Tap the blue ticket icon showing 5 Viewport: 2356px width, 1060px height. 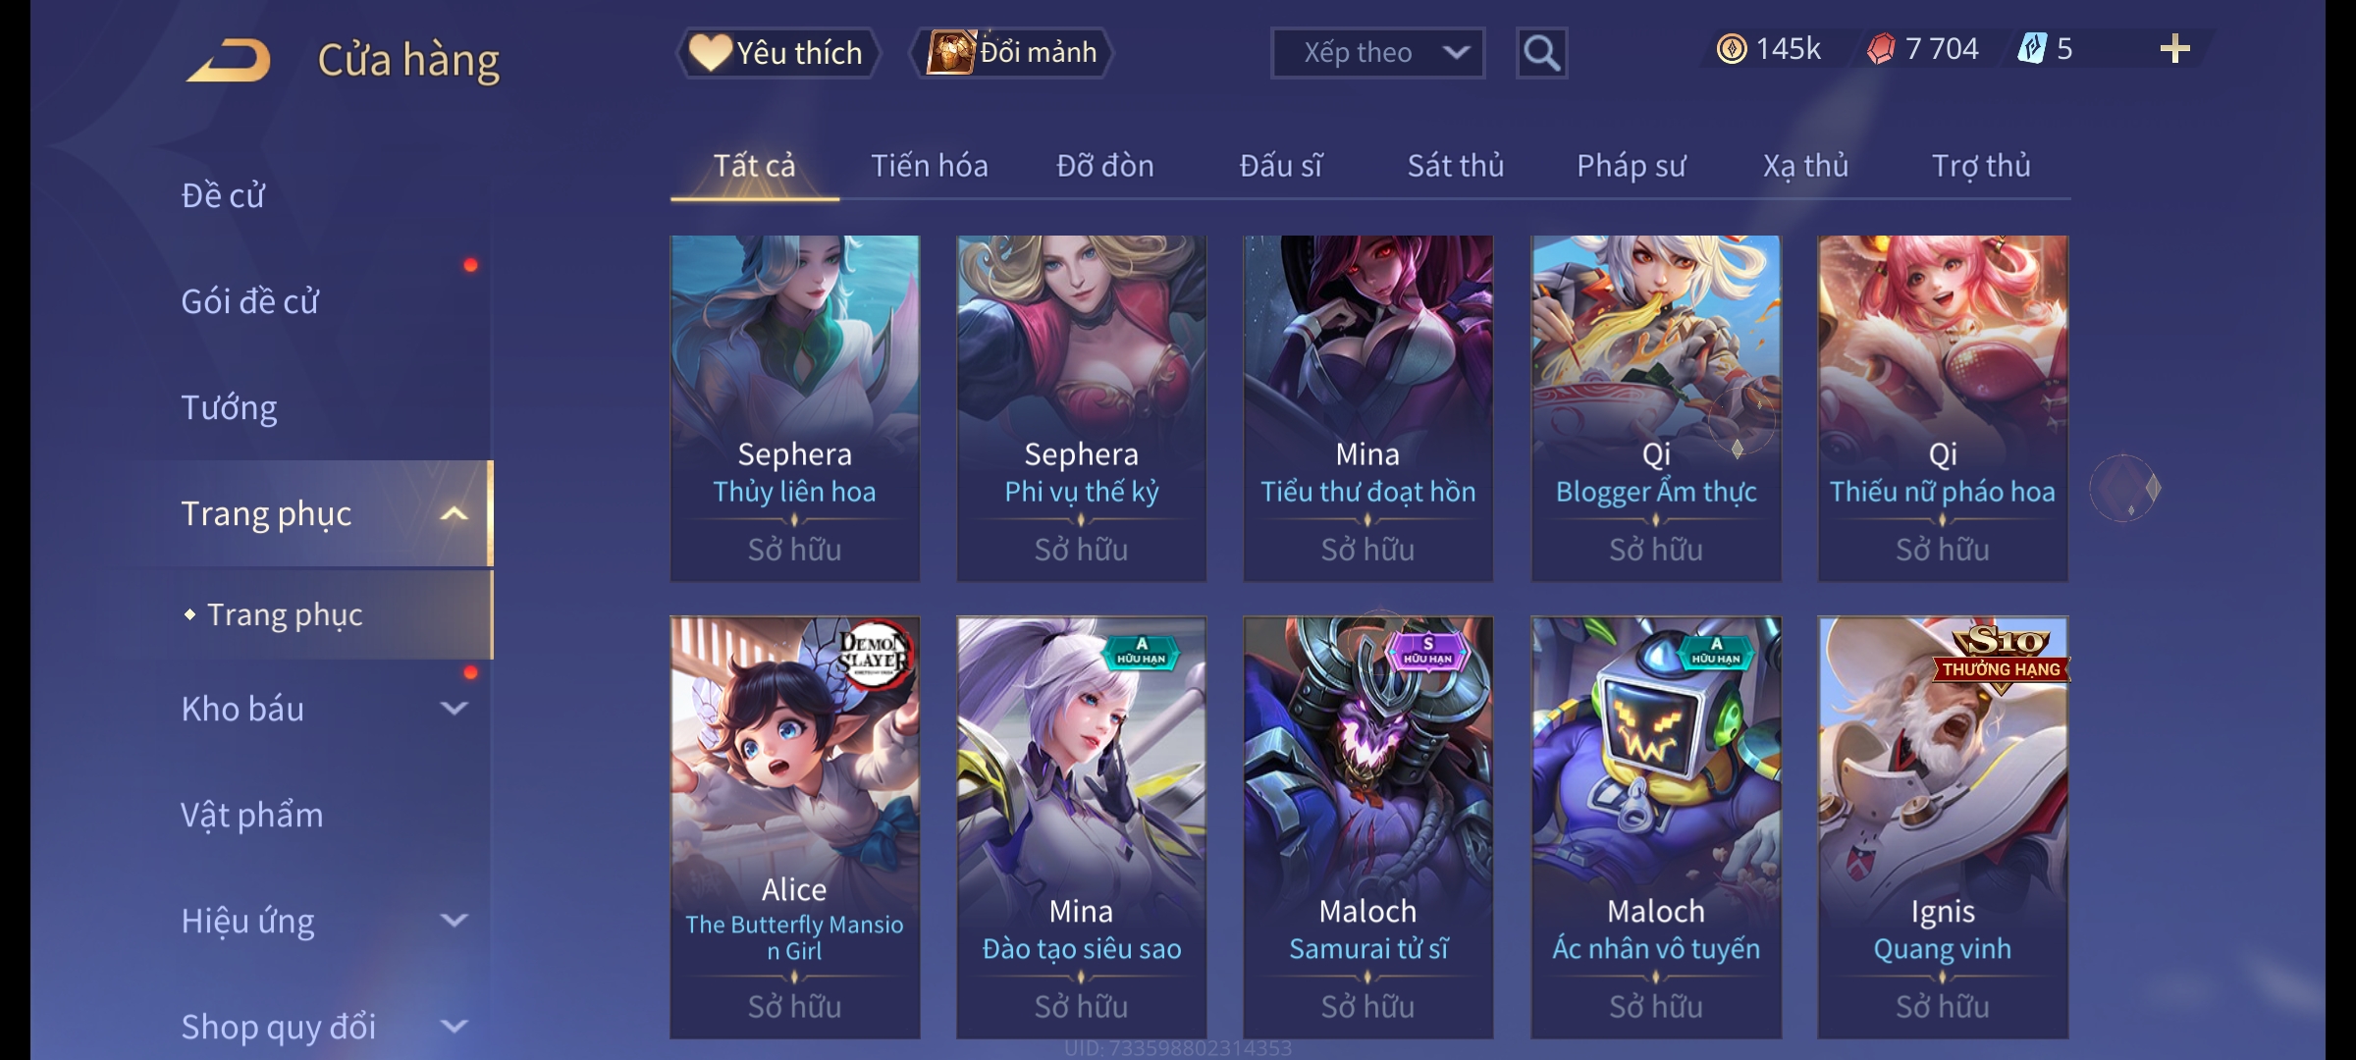[x=2031, y=49]
